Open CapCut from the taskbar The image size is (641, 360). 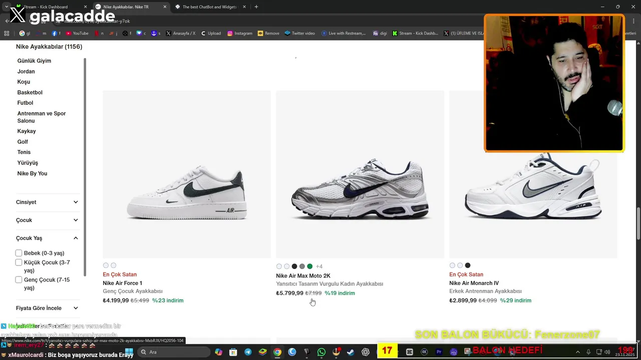pyautogui.click(x=410, y=352)
